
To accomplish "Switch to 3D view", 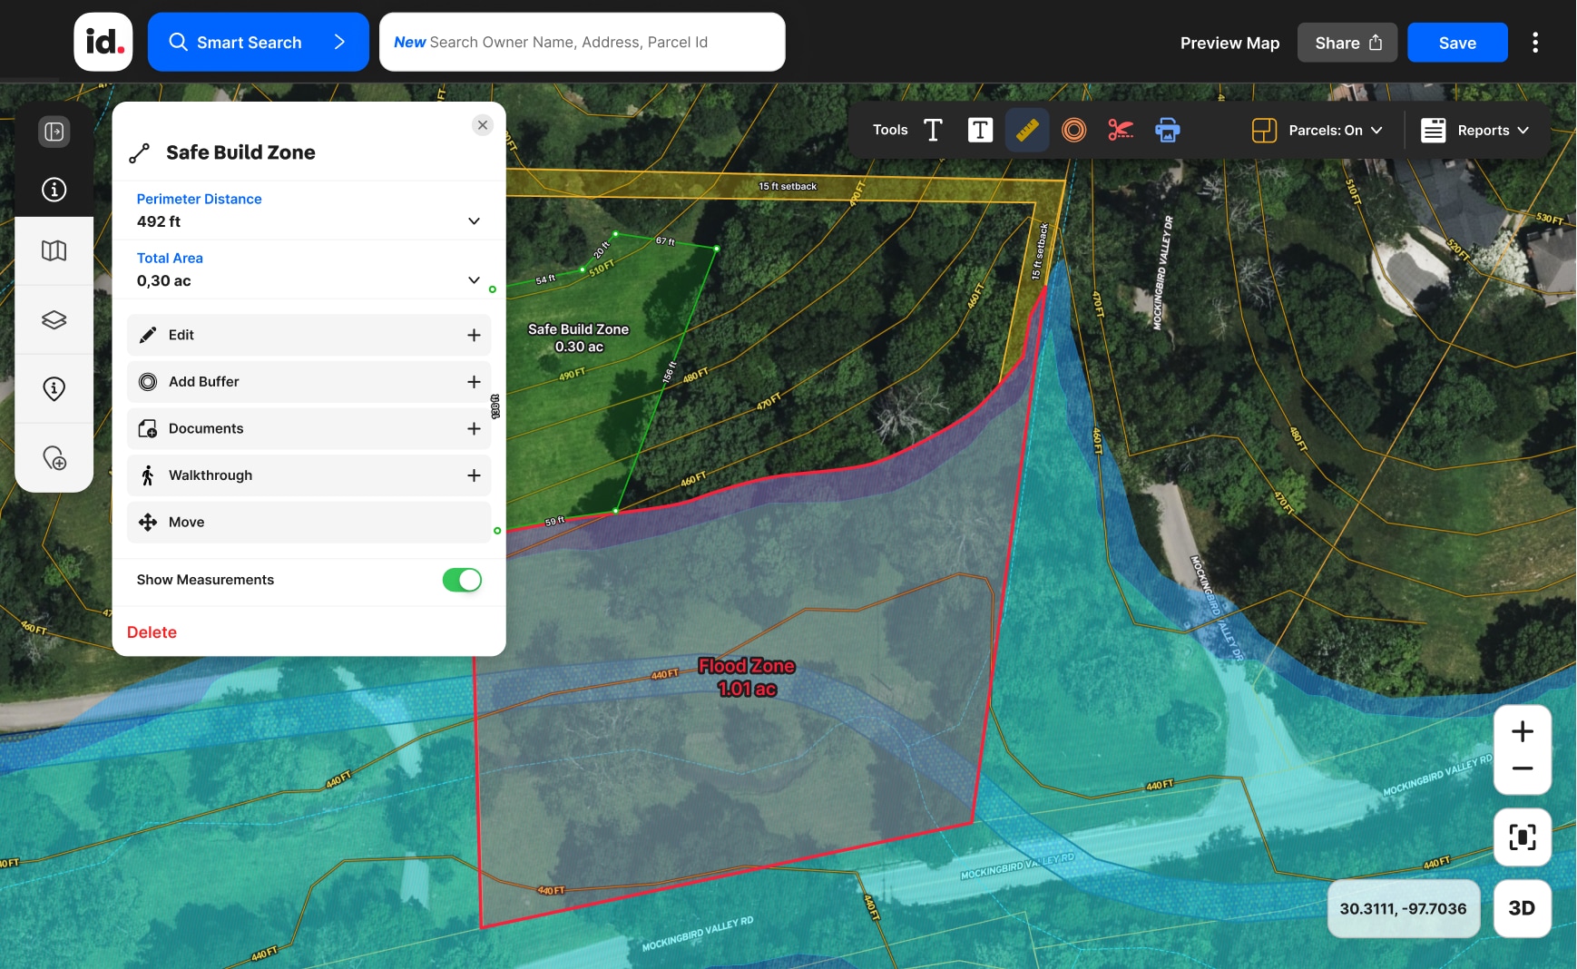I will click(1521, 908).
